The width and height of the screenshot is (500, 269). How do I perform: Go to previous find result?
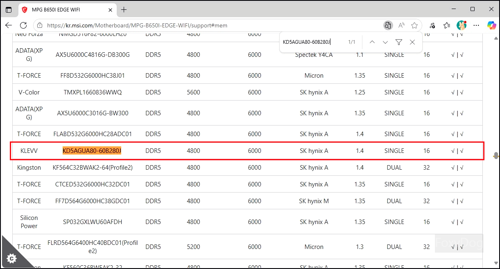tap(372, 42)
